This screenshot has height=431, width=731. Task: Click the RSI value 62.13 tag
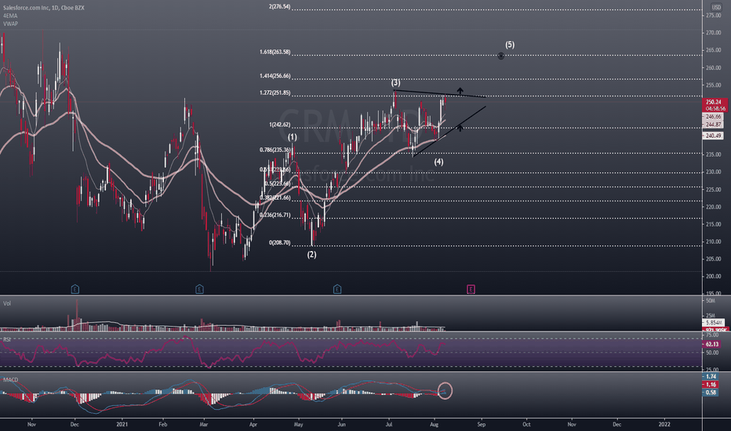pos(711,344)
